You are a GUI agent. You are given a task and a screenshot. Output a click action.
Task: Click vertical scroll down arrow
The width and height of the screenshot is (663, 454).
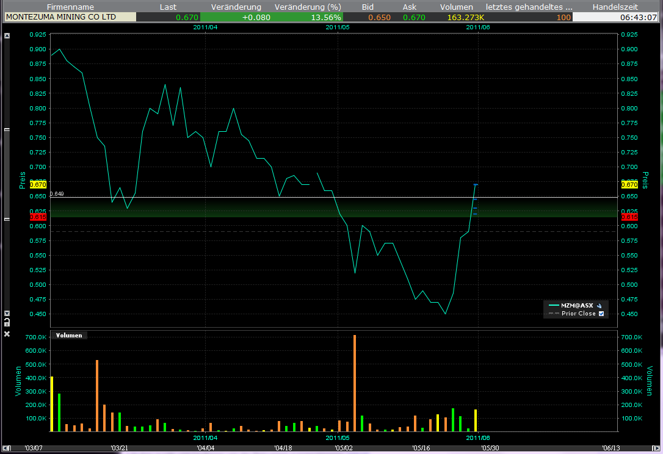click(7, 313)
